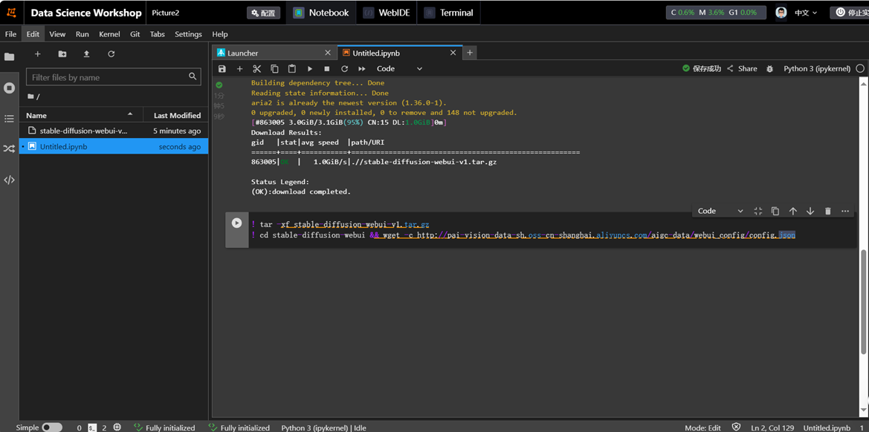Save the notebook with the disk icon
The height and width of the screenshot is (432, 869).
(222, 69)
